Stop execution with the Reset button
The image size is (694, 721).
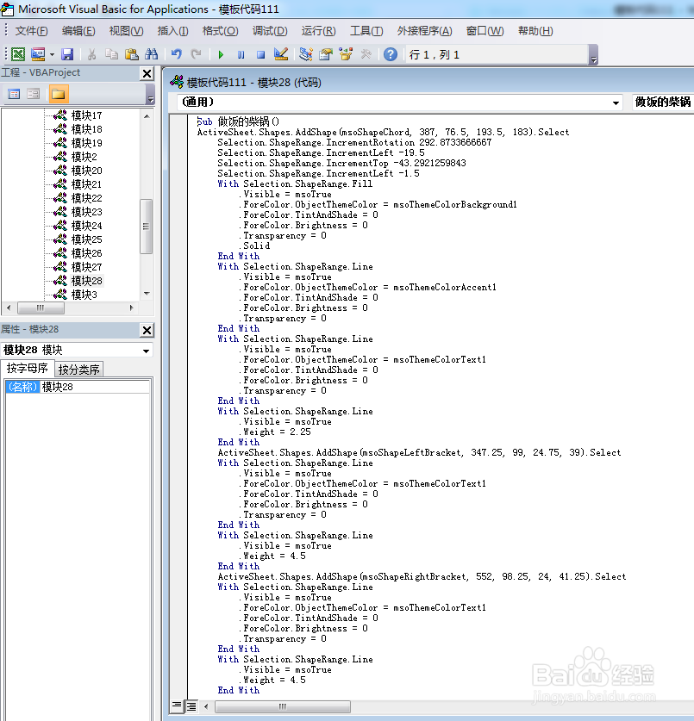click(260, 55)
